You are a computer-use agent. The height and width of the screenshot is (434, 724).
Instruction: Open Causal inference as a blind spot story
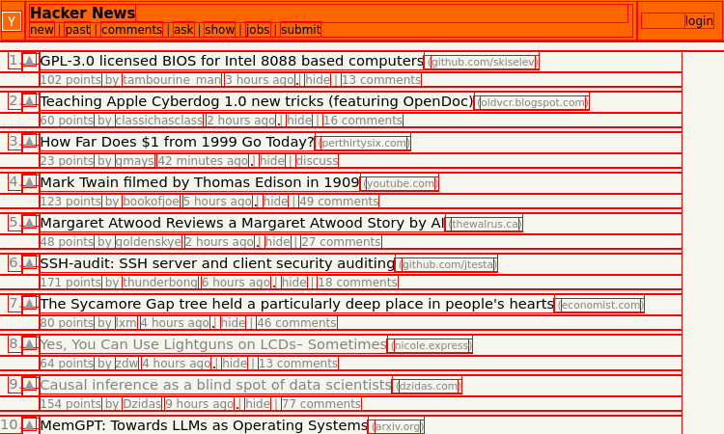(x=215, y=386)
